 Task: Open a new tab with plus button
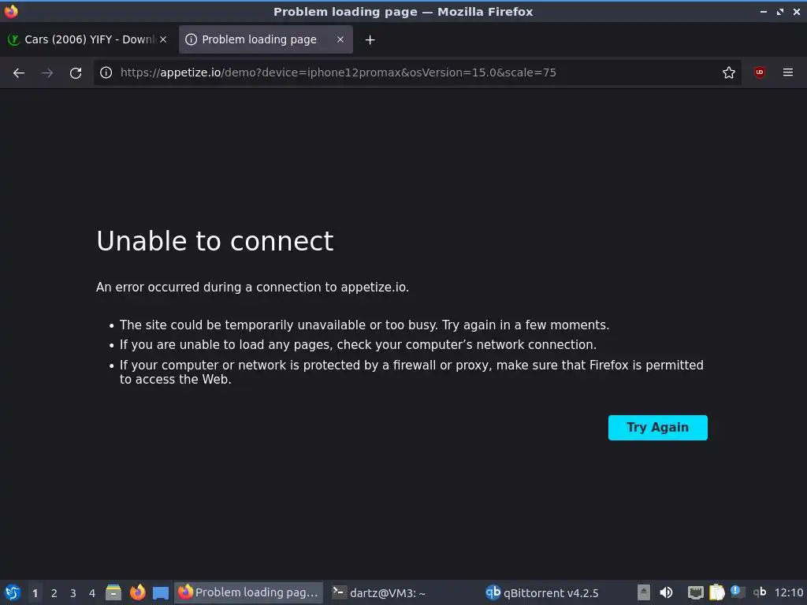coord(370,39)
